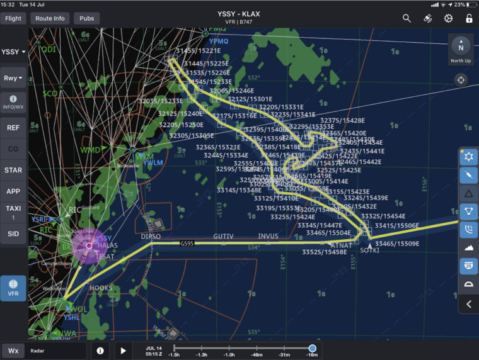Tap the location arrow in the status bar
Screen dimensions: 479x360
pyautogui.click(x=450, y=4)
